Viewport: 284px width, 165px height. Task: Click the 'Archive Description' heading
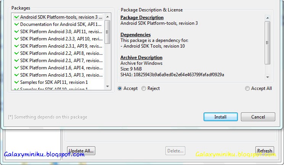point(141,58)
